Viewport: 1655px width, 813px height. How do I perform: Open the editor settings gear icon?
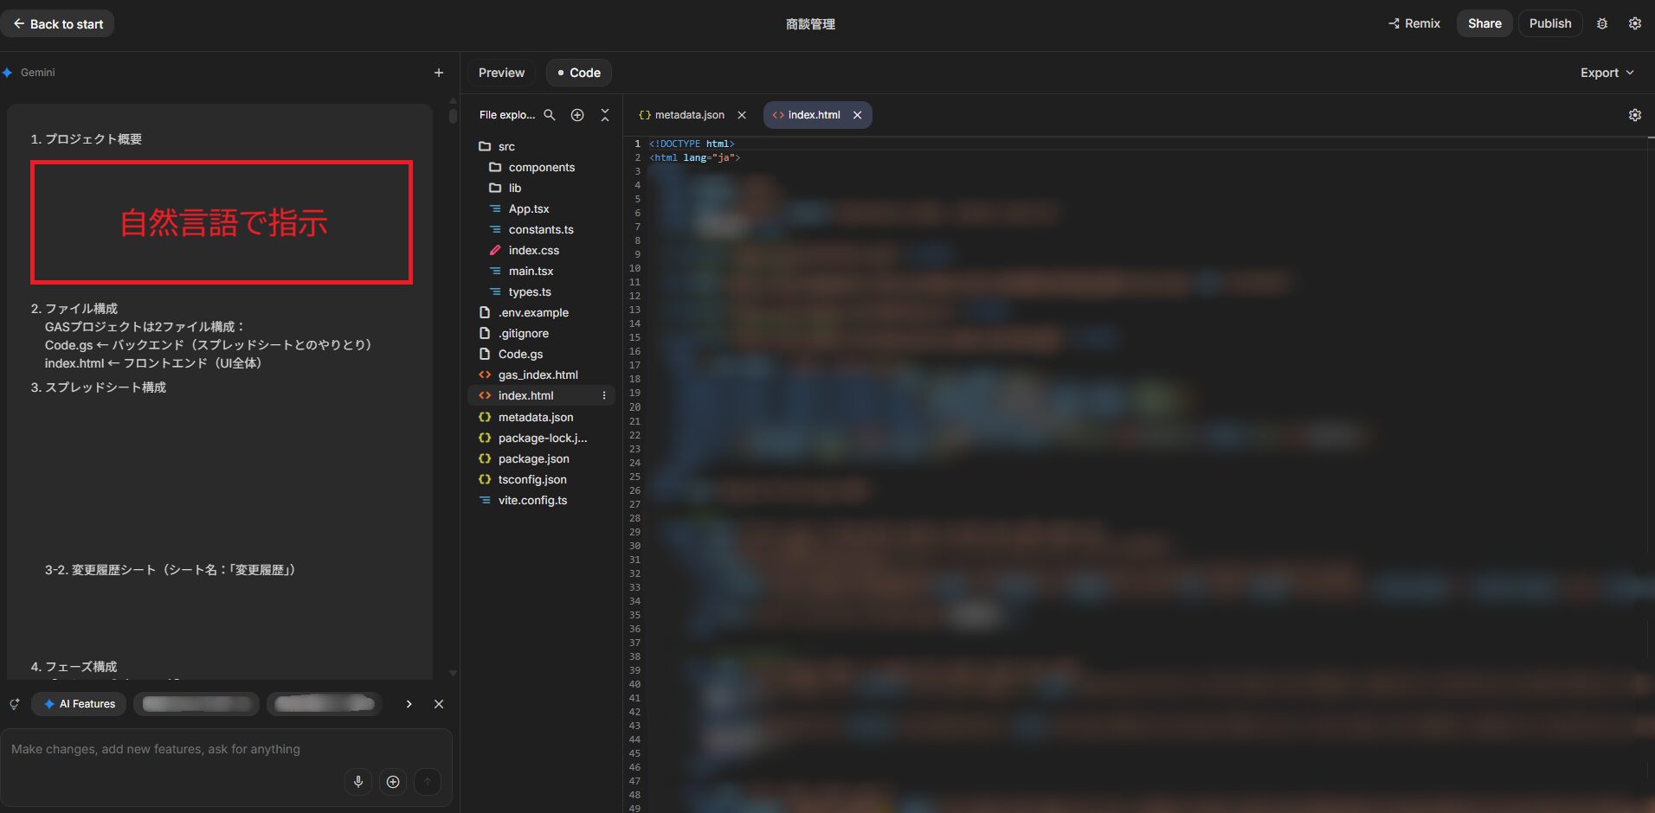point(1635,115)
